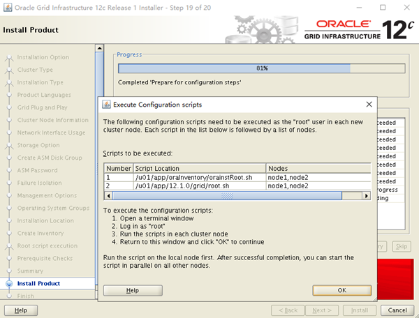Select the orainstRoot.sh script path cell
The width and height of the screenshot is (419, 318).
tap(199, 177)
